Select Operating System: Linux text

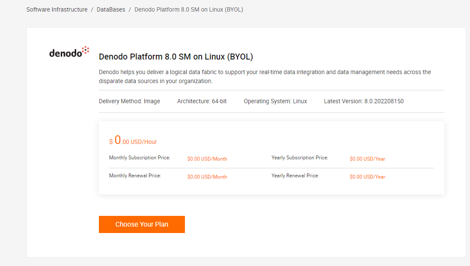[275, 102]
